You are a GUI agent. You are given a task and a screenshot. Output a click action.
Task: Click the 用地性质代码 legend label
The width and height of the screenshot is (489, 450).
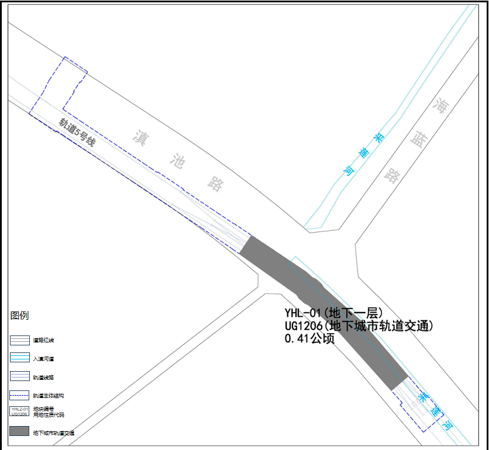pos(49,415)
